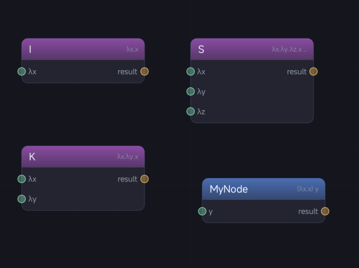Click the λz input port on node S
359x268 pixels.
pyautogui.click(x=191, y=112)
